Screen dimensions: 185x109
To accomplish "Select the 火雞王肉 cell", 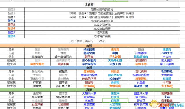I will tap(115, 64).
